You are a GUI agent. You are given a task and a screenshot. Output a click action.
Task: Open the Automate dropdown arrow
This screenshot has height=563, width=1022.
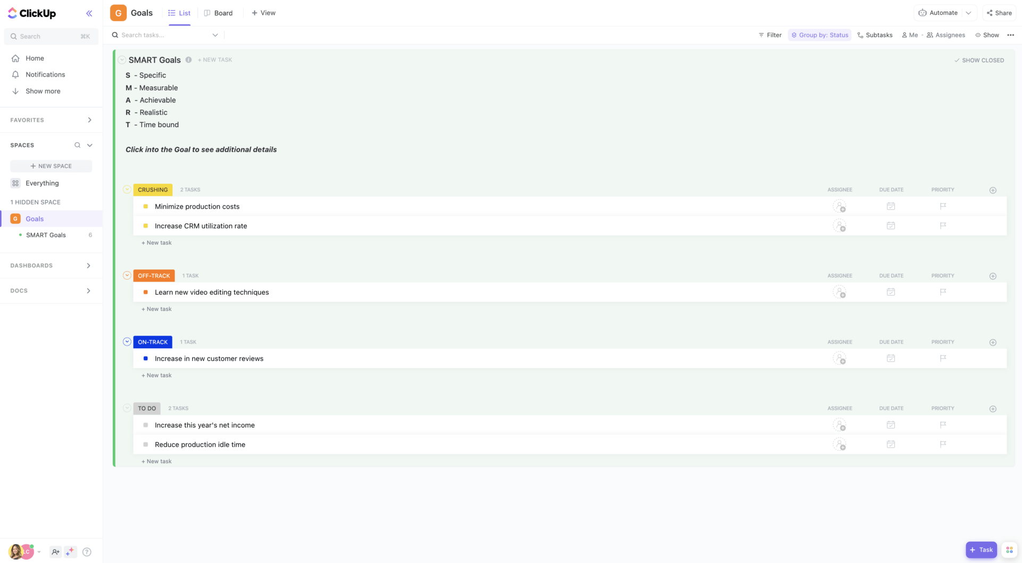[968, 13]
